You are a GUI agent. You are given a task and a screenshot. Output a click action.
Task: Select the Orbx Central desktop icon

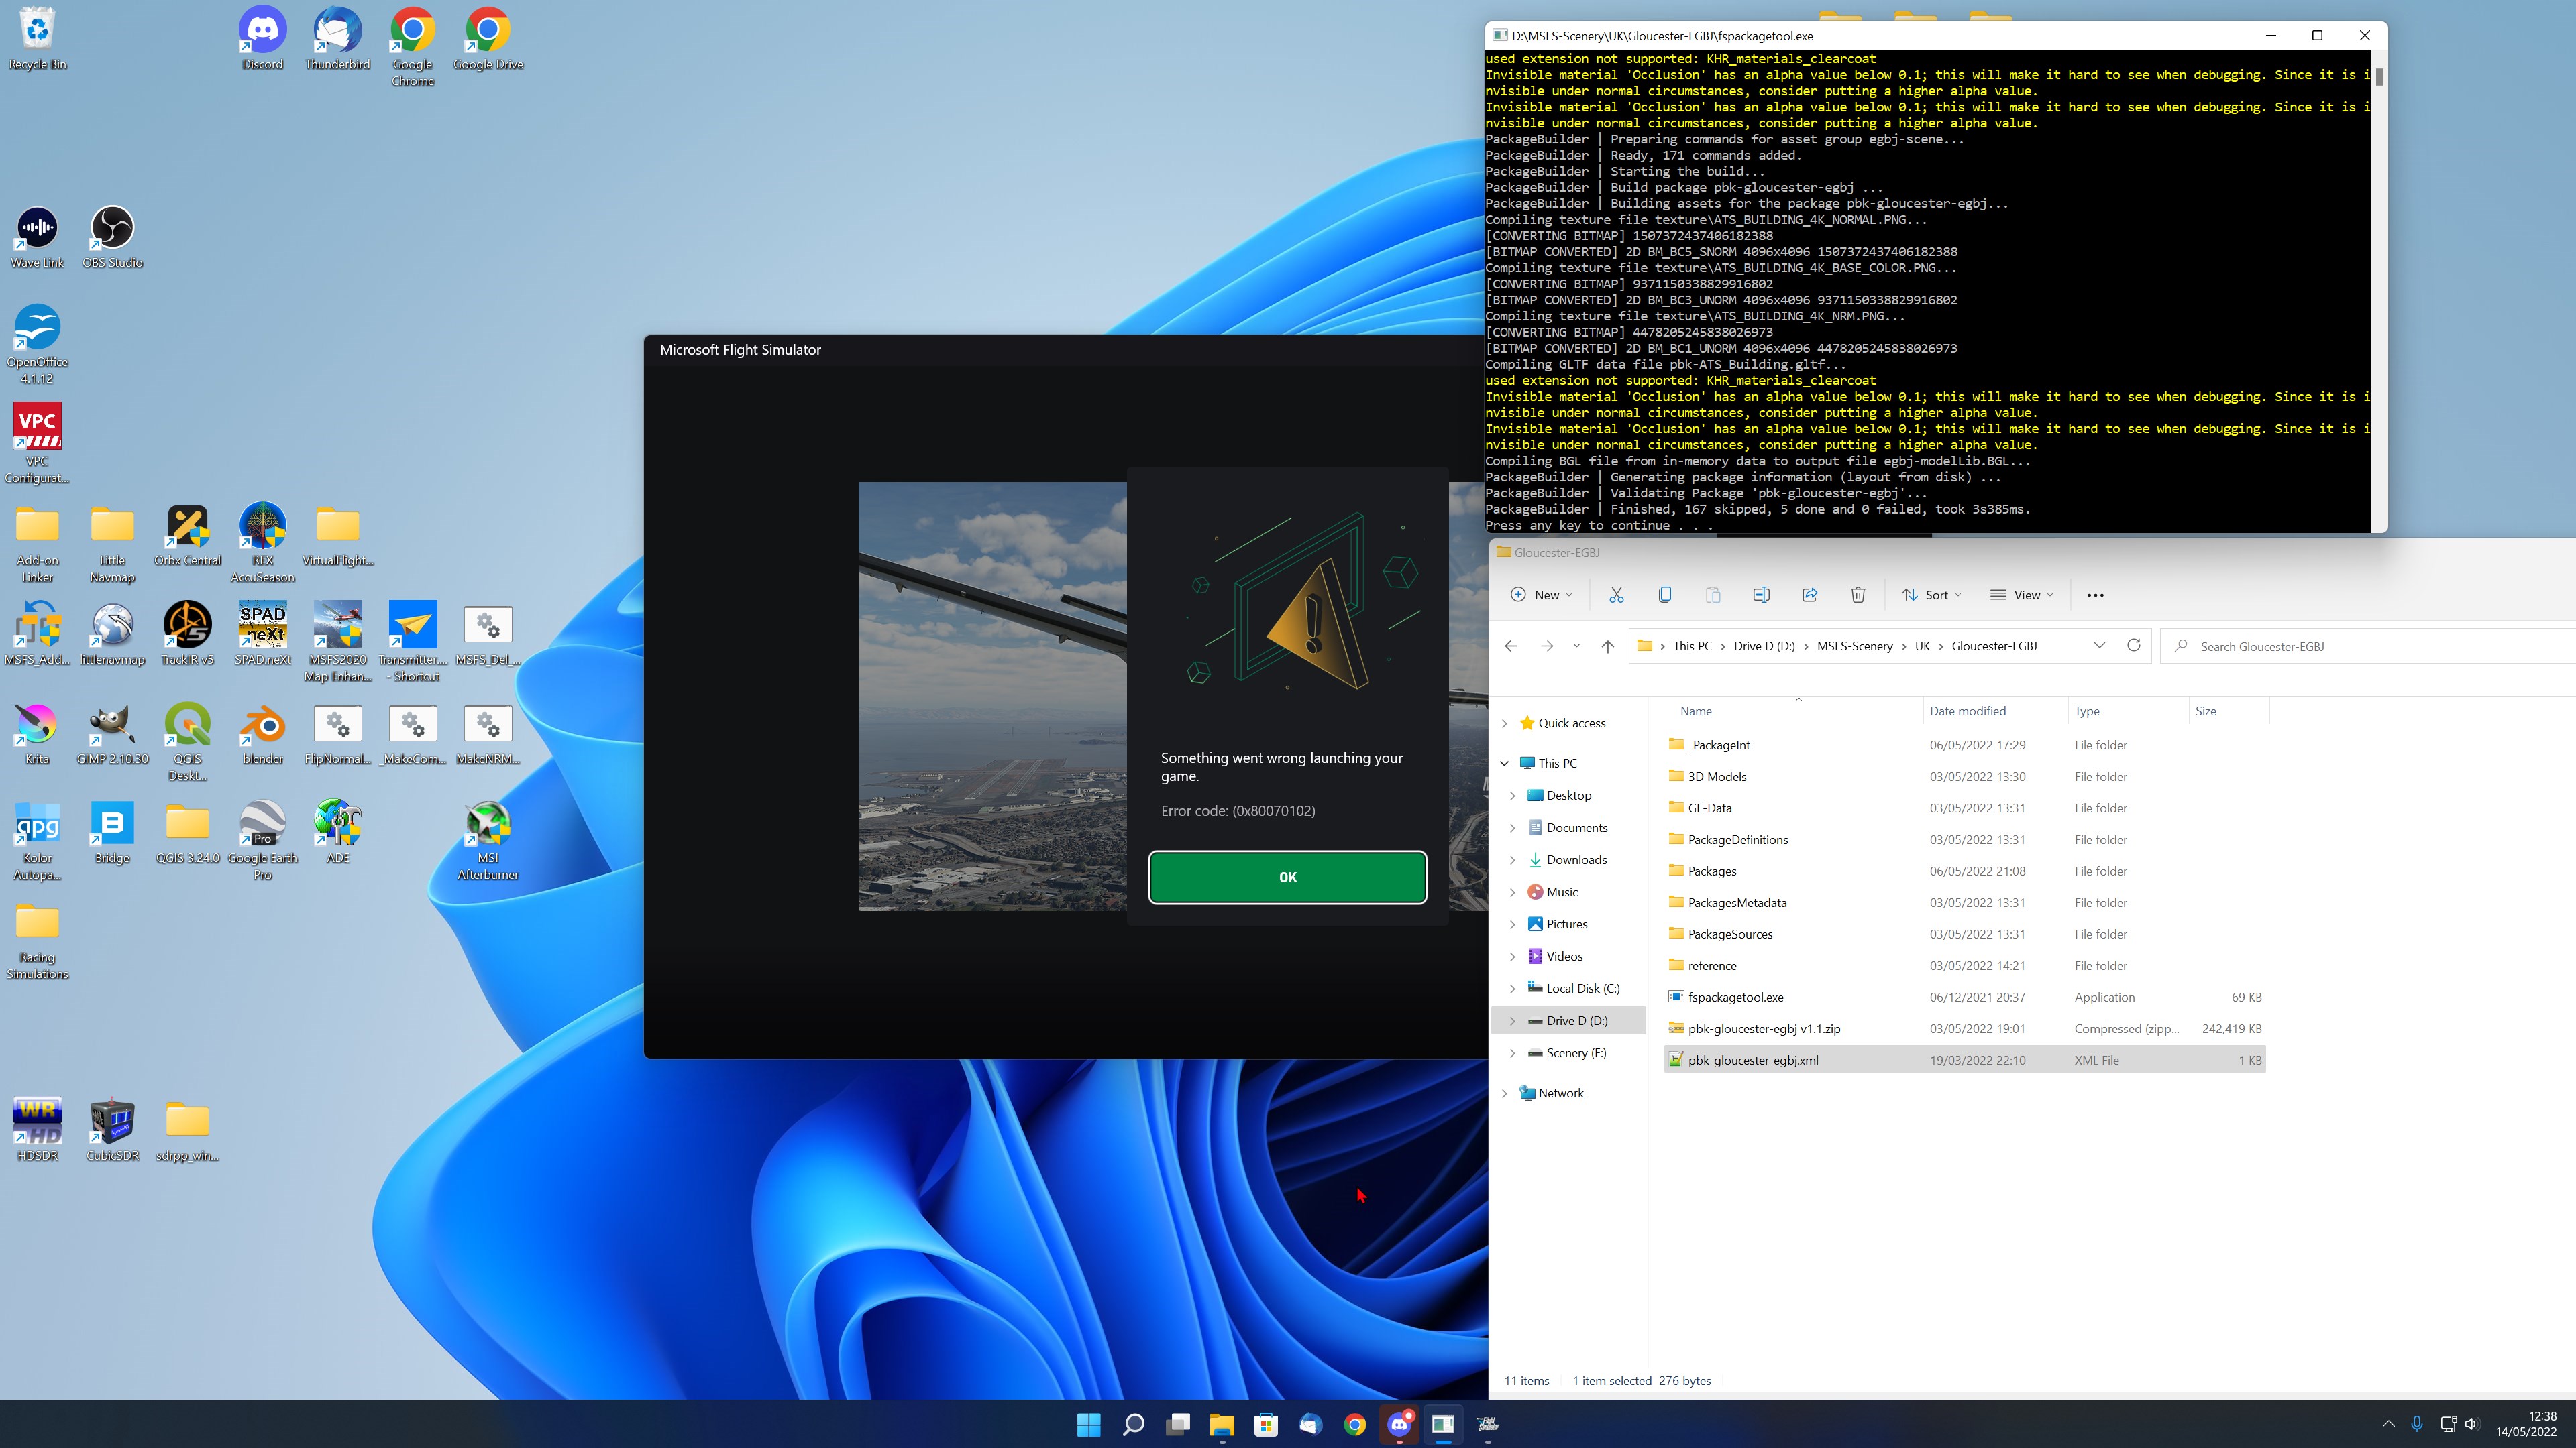187,535
